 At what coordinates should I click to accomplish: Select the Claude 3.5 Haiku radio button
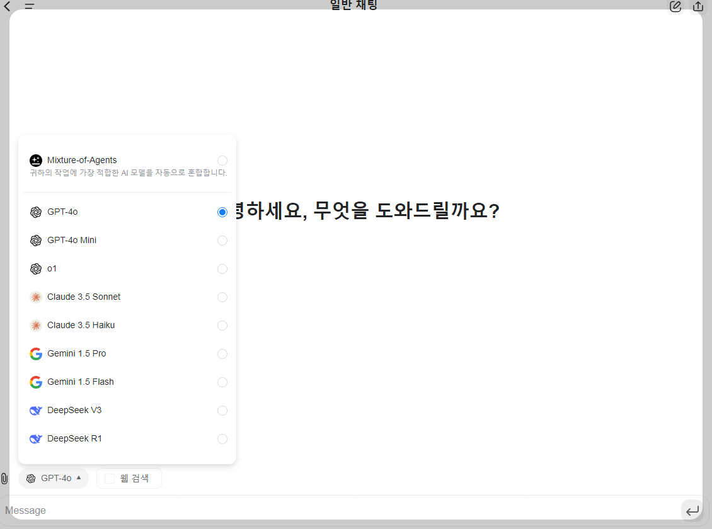pyautogui.click(x=222, y=326)
